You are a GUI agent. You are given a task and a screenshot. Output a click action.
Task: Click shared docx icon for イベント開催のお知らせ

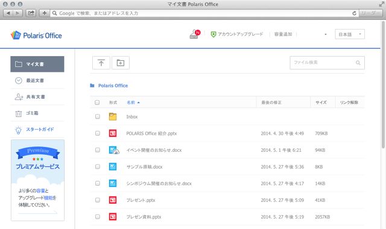pyautogui.click(x=114, y=150)
